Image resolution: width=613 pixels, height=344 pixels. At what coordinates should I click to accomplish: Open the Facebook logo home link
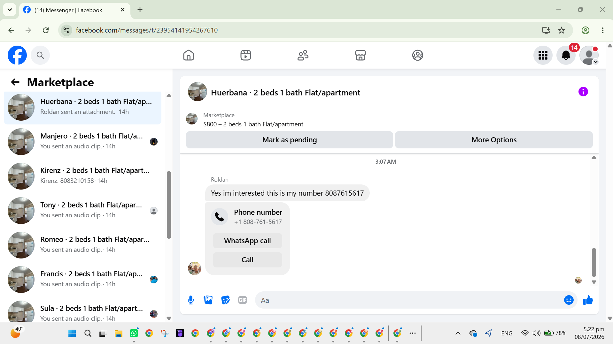tap(17, 55)
